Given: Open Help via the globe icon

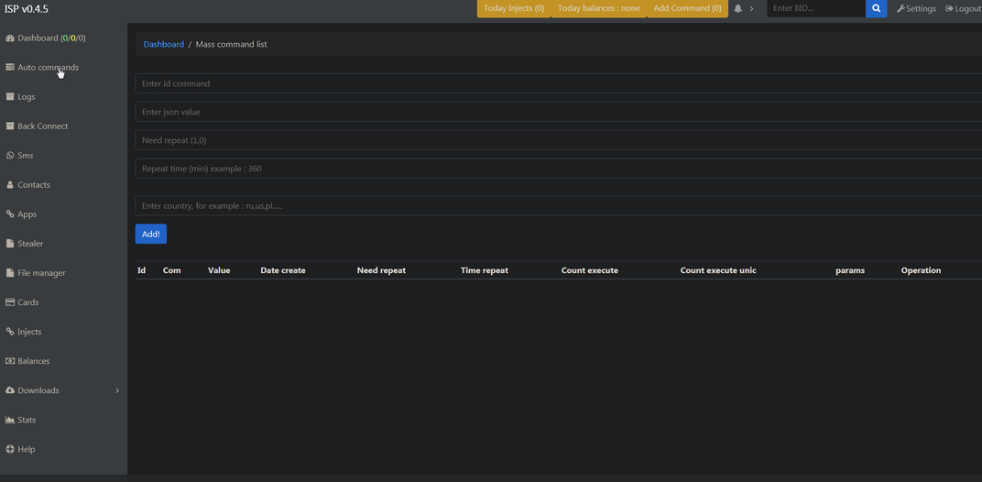Looking at the screenshot, I should pos(10,449).
